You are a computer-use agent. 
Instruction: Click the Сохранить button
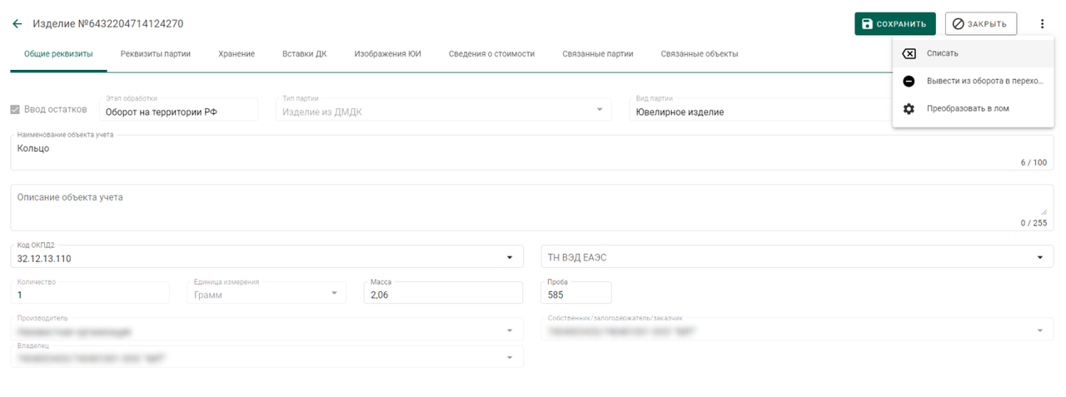[895, 24]
